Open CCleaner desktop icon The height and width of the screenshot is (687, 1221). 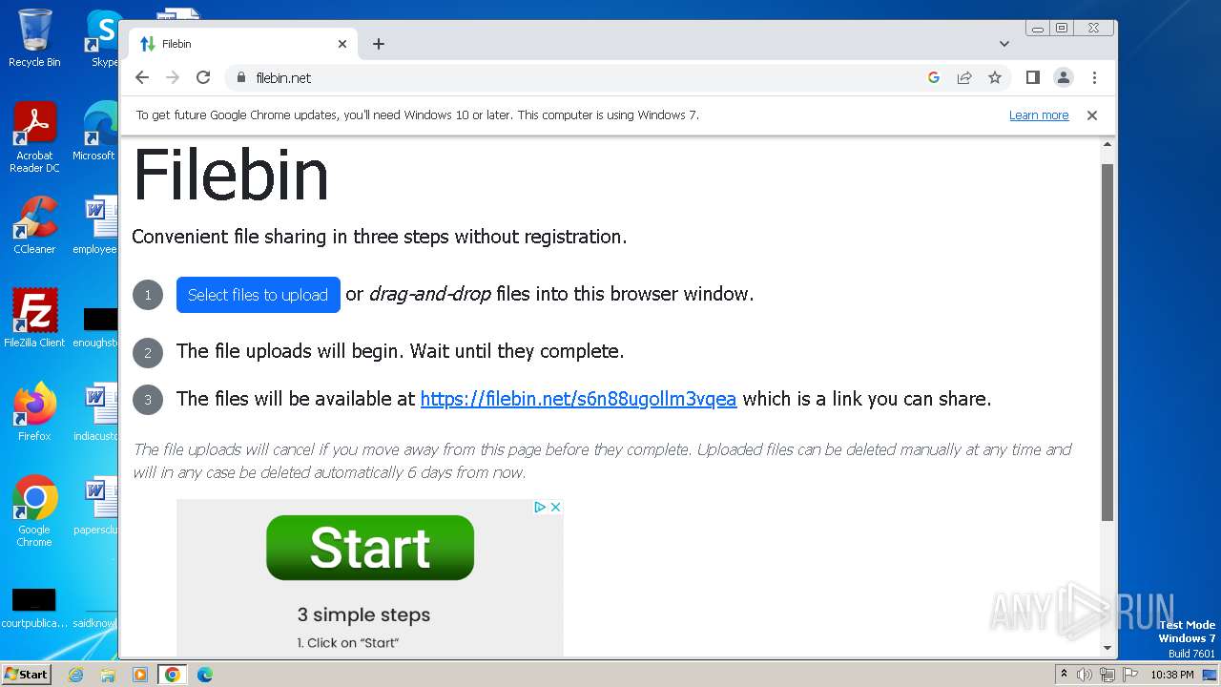click(34, 226)
